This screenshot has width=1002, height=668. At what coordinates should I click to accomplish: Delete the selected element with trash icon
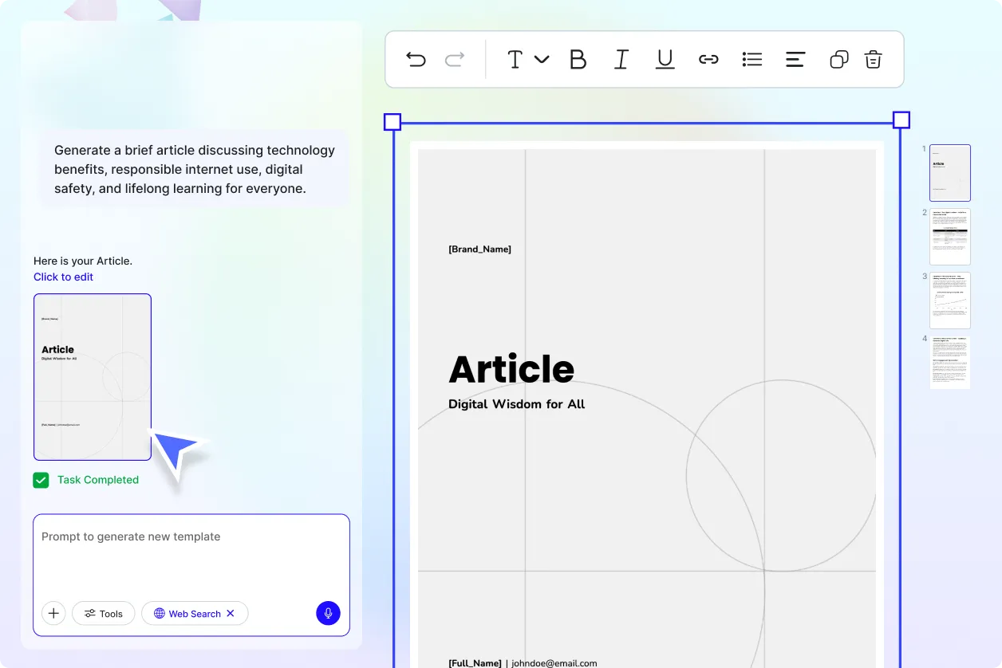[874, 59]
